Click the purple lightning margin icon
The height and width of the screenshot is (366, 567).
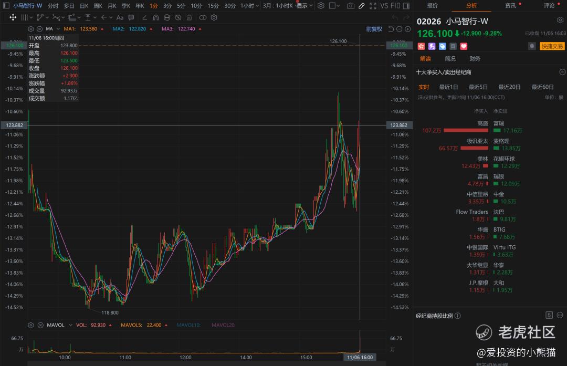[432, 46]
